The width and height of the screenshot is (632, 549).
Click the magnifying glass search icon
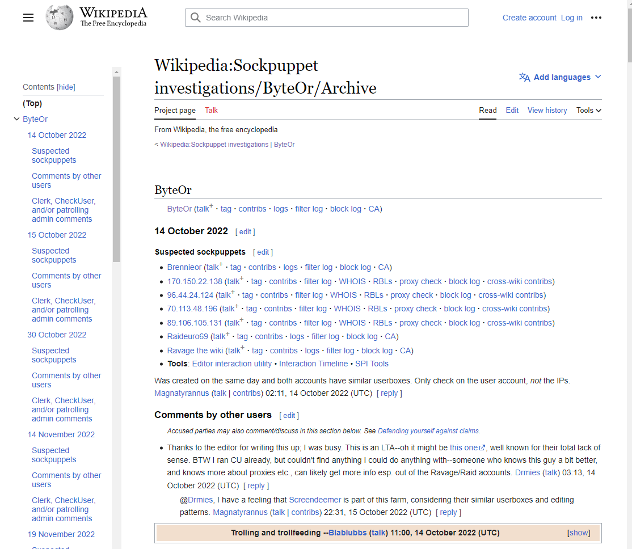(x=196, y=18)
